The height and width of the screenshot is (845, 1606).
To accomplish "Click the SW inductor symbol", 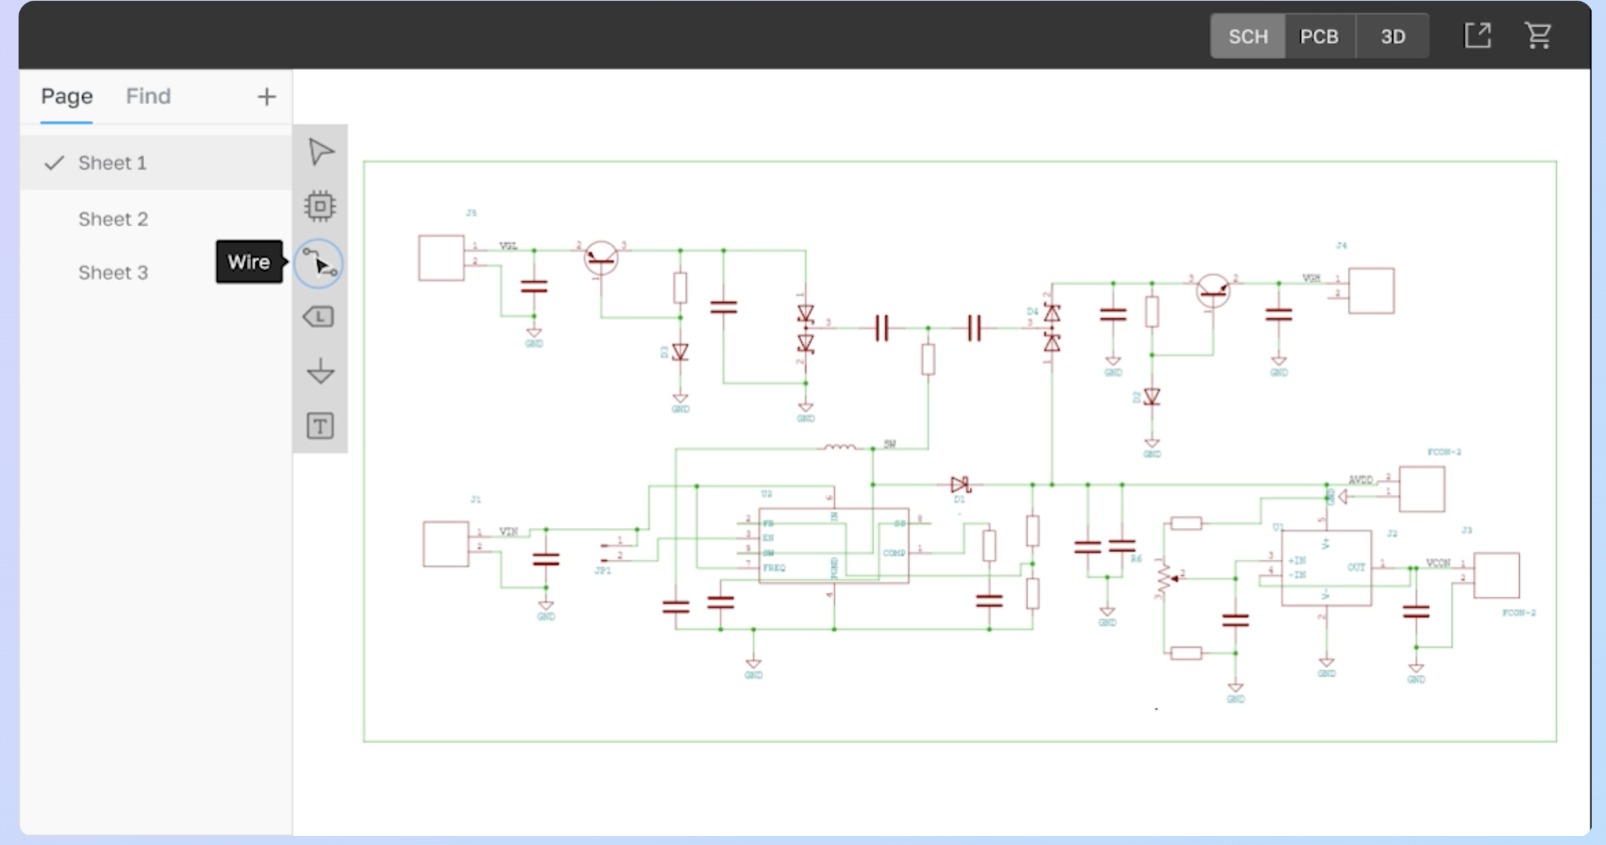I will pos(839,447).
